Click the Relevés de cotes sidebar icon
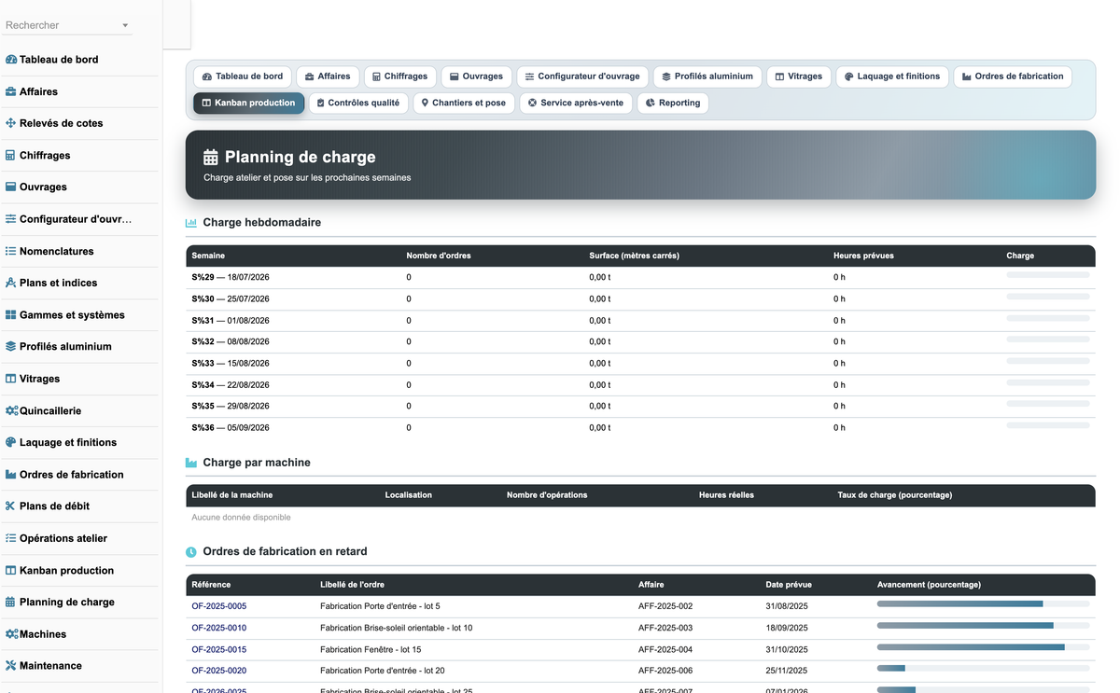Image resolution: width=1120 pixels, height=693 pixels. coord(11,123)
